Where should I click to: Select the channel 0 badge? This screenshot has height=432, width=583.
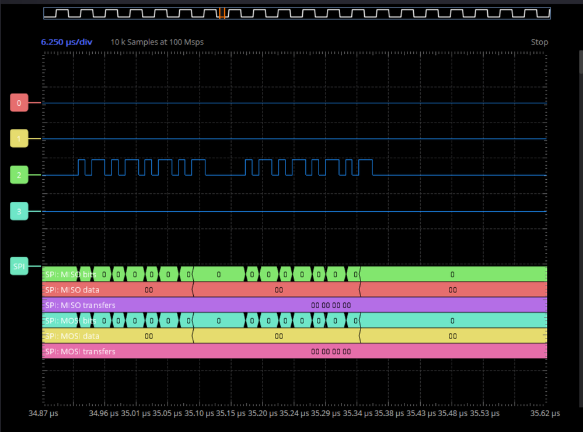(19, 102)
